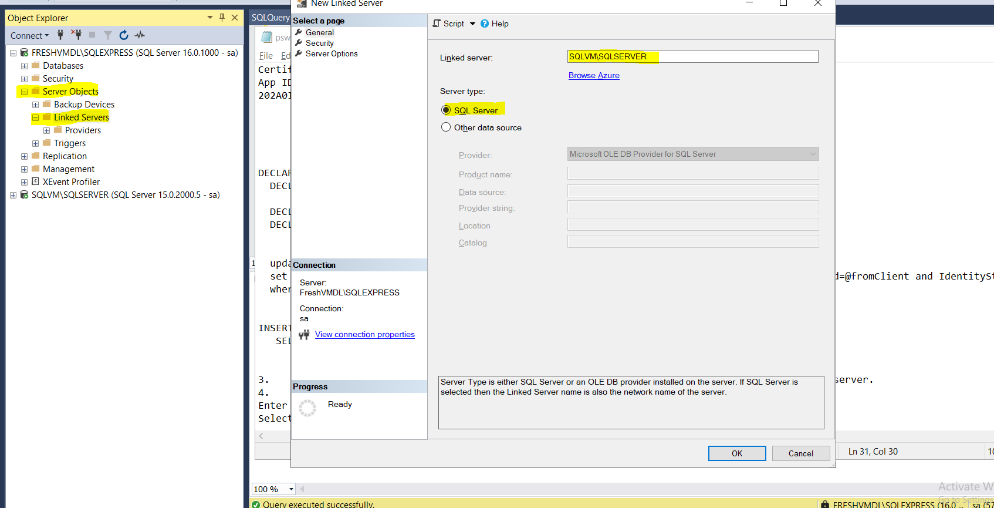Select the Server Objects tree item
The width and height of the screenshot is (994, 508).
pos(70,92)
